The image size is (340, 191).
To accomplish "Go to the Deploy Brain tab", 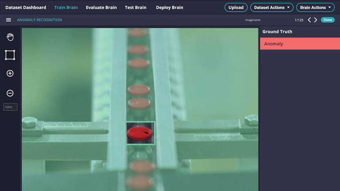I will click(170, 8).
